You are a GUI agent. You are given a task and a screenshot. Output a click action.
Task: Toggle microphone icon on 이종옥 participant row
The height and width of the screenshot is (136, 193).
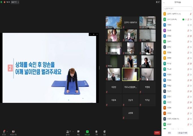(188, 25)
